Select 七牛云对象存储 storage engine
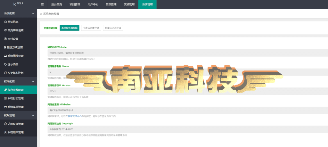This screenshot has height=147, width=328. coord(91,28)
